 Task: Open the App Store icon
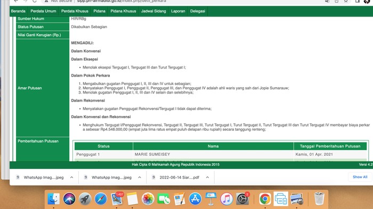pyautogui.click(x=195, y=198)
